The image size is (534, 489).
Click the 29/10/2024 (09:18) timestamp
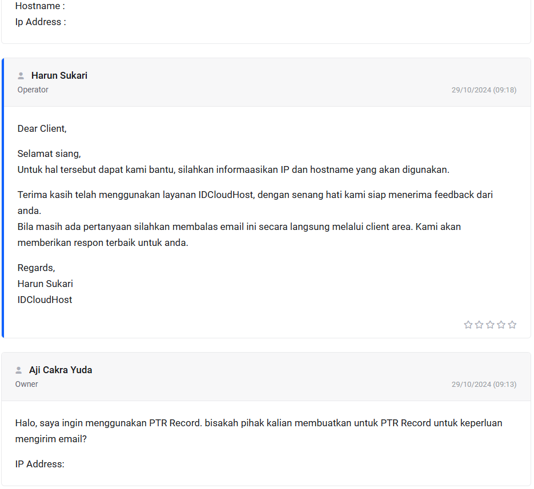(x=484, y=90)
